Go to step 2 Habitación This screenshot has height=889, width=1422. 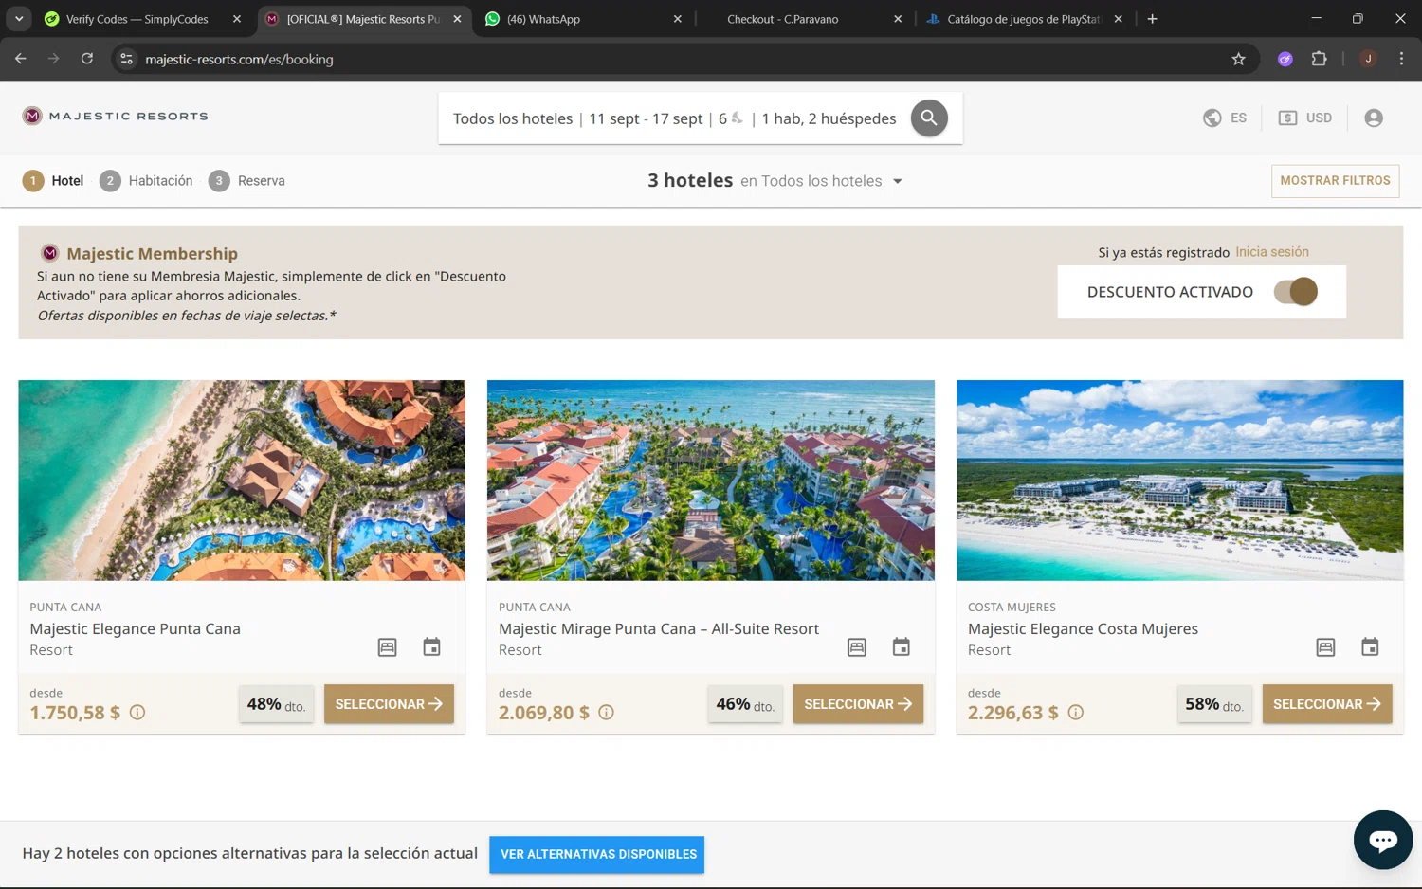pos(147,180)
